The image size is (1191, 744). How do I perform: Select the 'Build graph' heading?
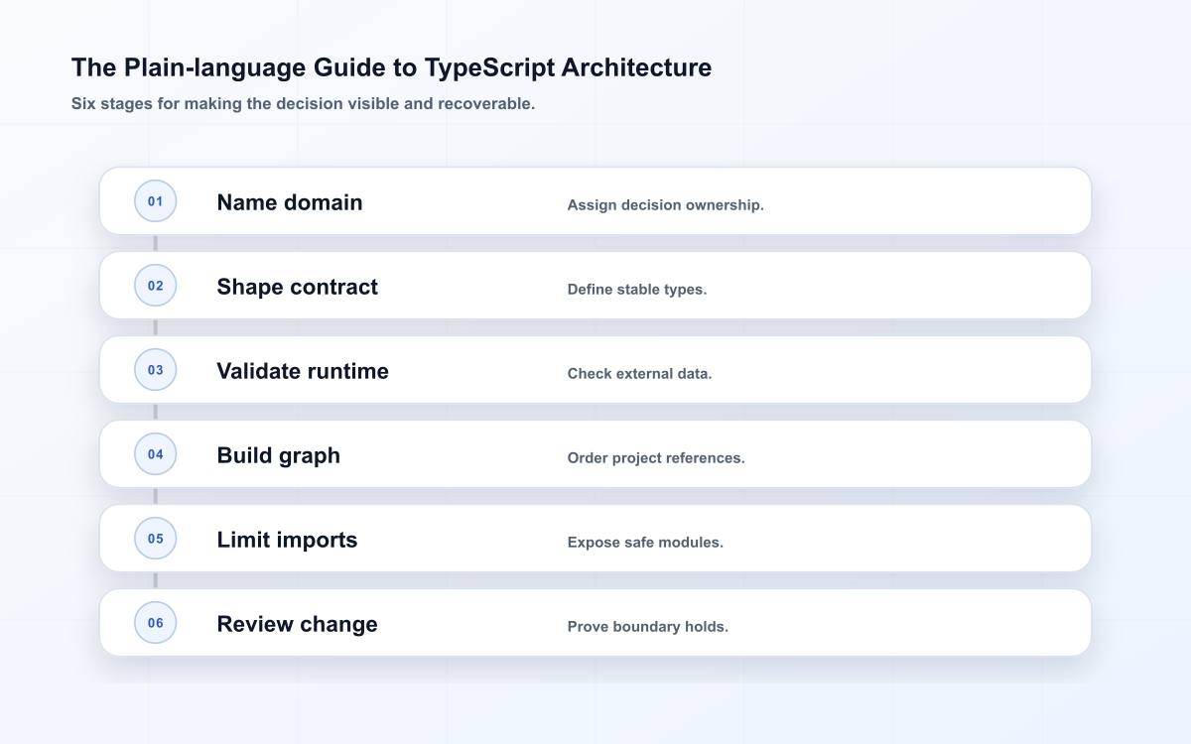(x=279, y=455)
